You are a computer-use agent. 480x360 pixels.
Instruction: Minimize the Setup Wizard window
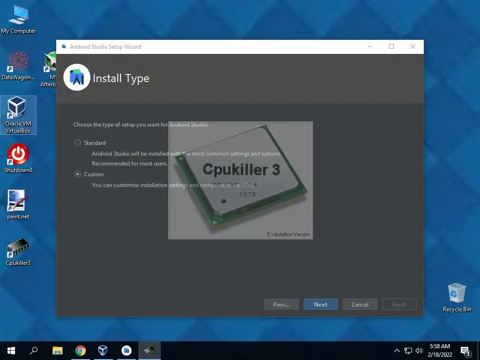point(370,46)
